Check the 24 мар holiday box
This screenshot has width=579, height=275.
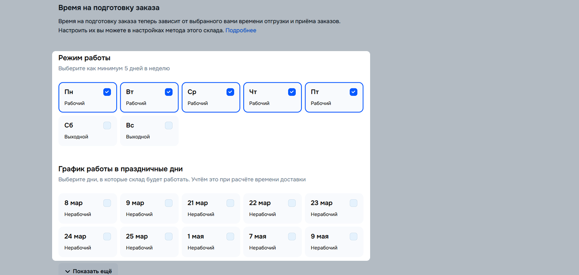(107, 236)
